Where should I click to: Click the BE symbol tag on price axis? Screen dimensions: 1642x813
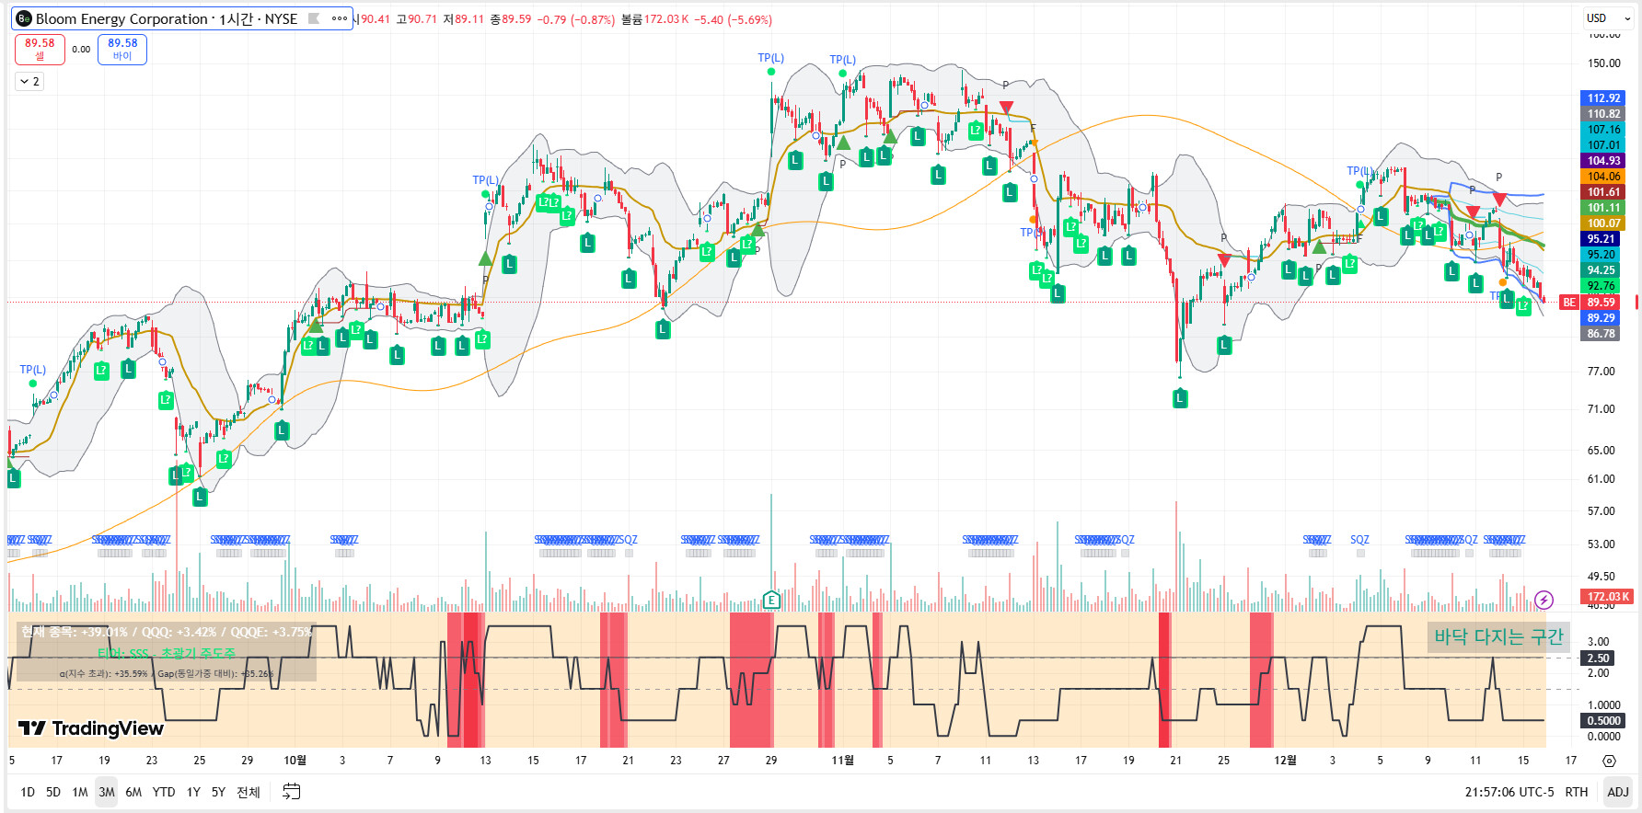[1569, 302]
